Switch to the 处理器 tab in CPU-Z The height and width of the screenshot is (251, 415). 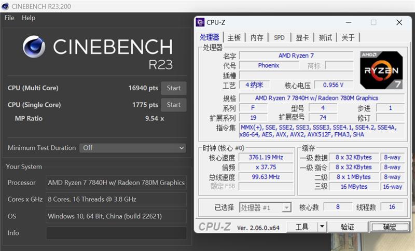(x=210, y=37)
